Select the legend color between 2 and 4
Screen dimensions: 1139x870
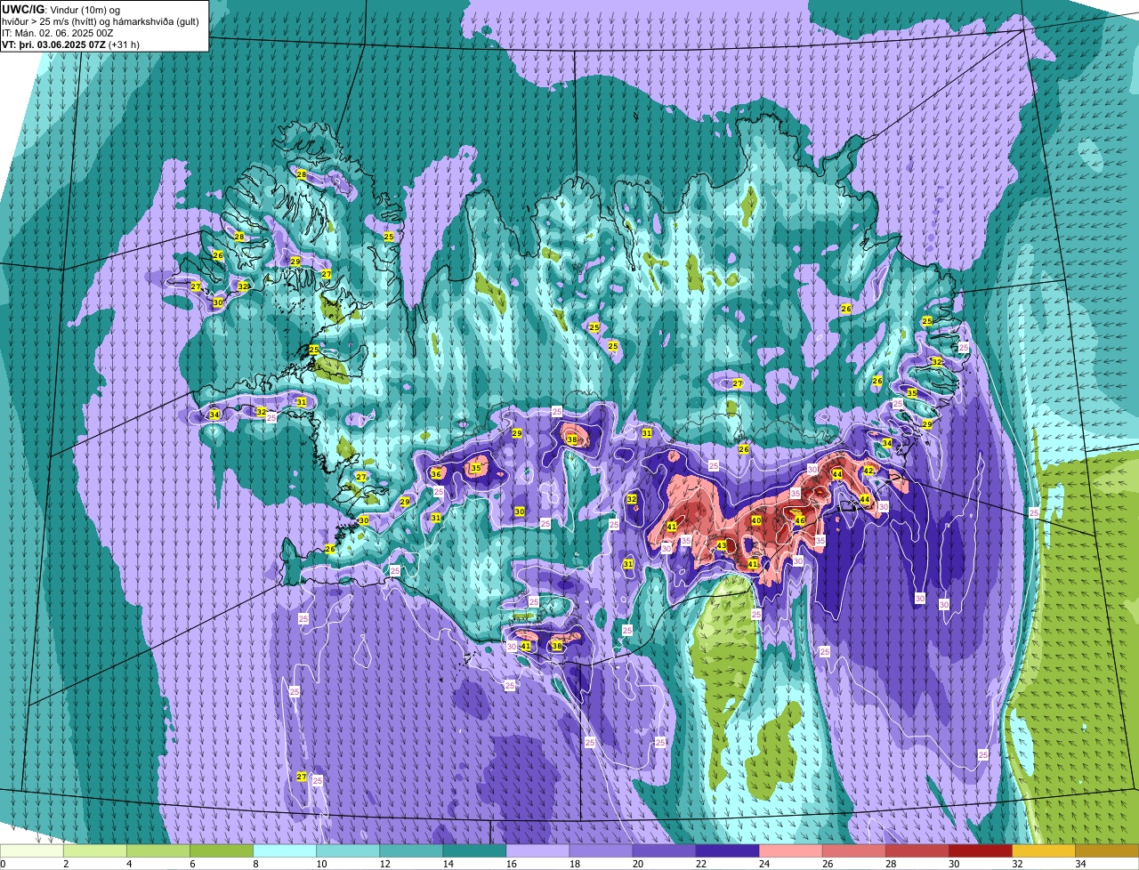click(x=95, y=851)
